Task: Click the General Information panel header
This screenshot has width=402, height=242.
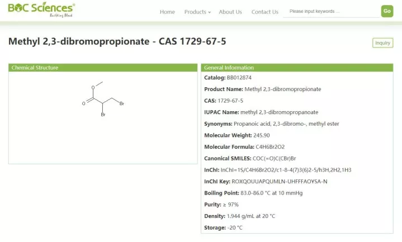Action: point(297,68)
